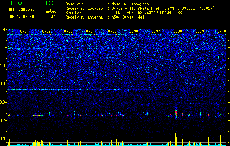Click the strong red meteor echo at 0738
Viewport: 230px width, 146px height.
[176, 114]
